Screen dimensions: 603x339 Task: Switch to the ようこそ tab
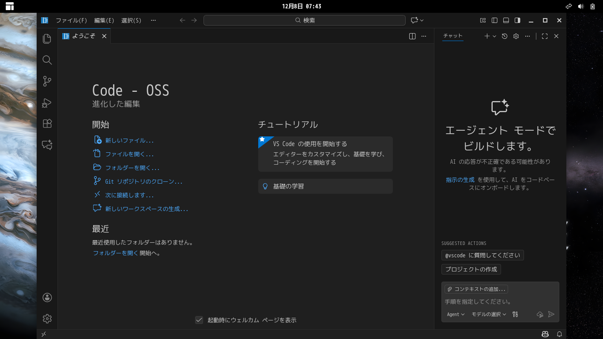(x=84, y=36)
